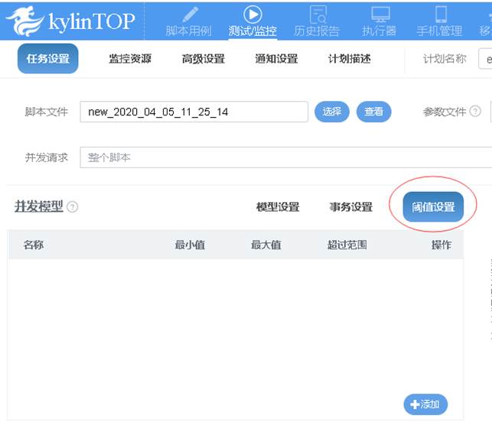Click the kylinTOP logo icon
This screenshot has height=425, width=492.
tap(23, 21)
